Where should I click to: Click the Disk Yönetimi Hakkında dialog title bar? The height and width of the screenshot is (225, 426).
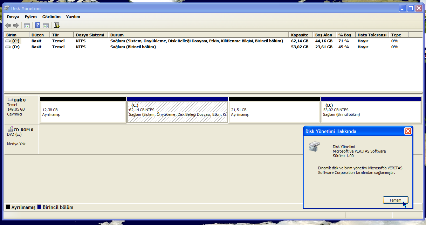click(358, 131)
